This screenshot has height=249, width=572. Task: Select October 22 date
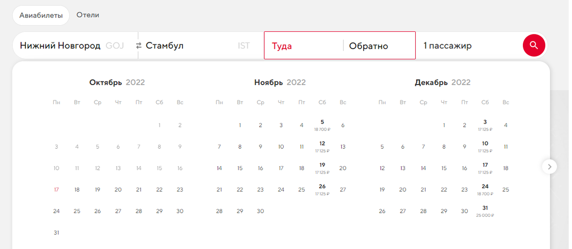[159, 190]
